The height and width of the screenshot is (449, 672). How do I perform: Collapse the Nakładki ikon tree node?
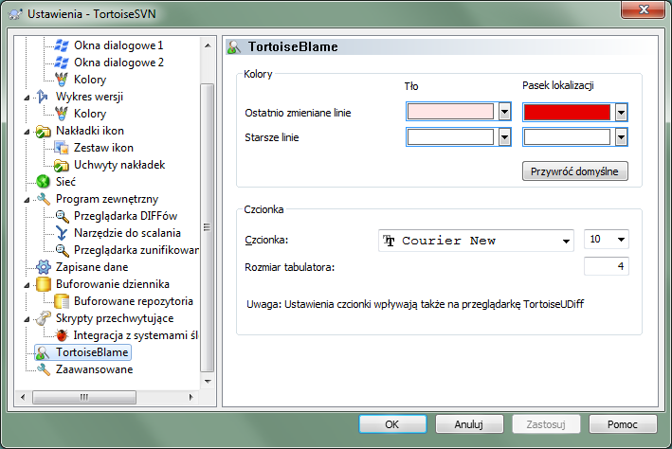tap(27, 132)
